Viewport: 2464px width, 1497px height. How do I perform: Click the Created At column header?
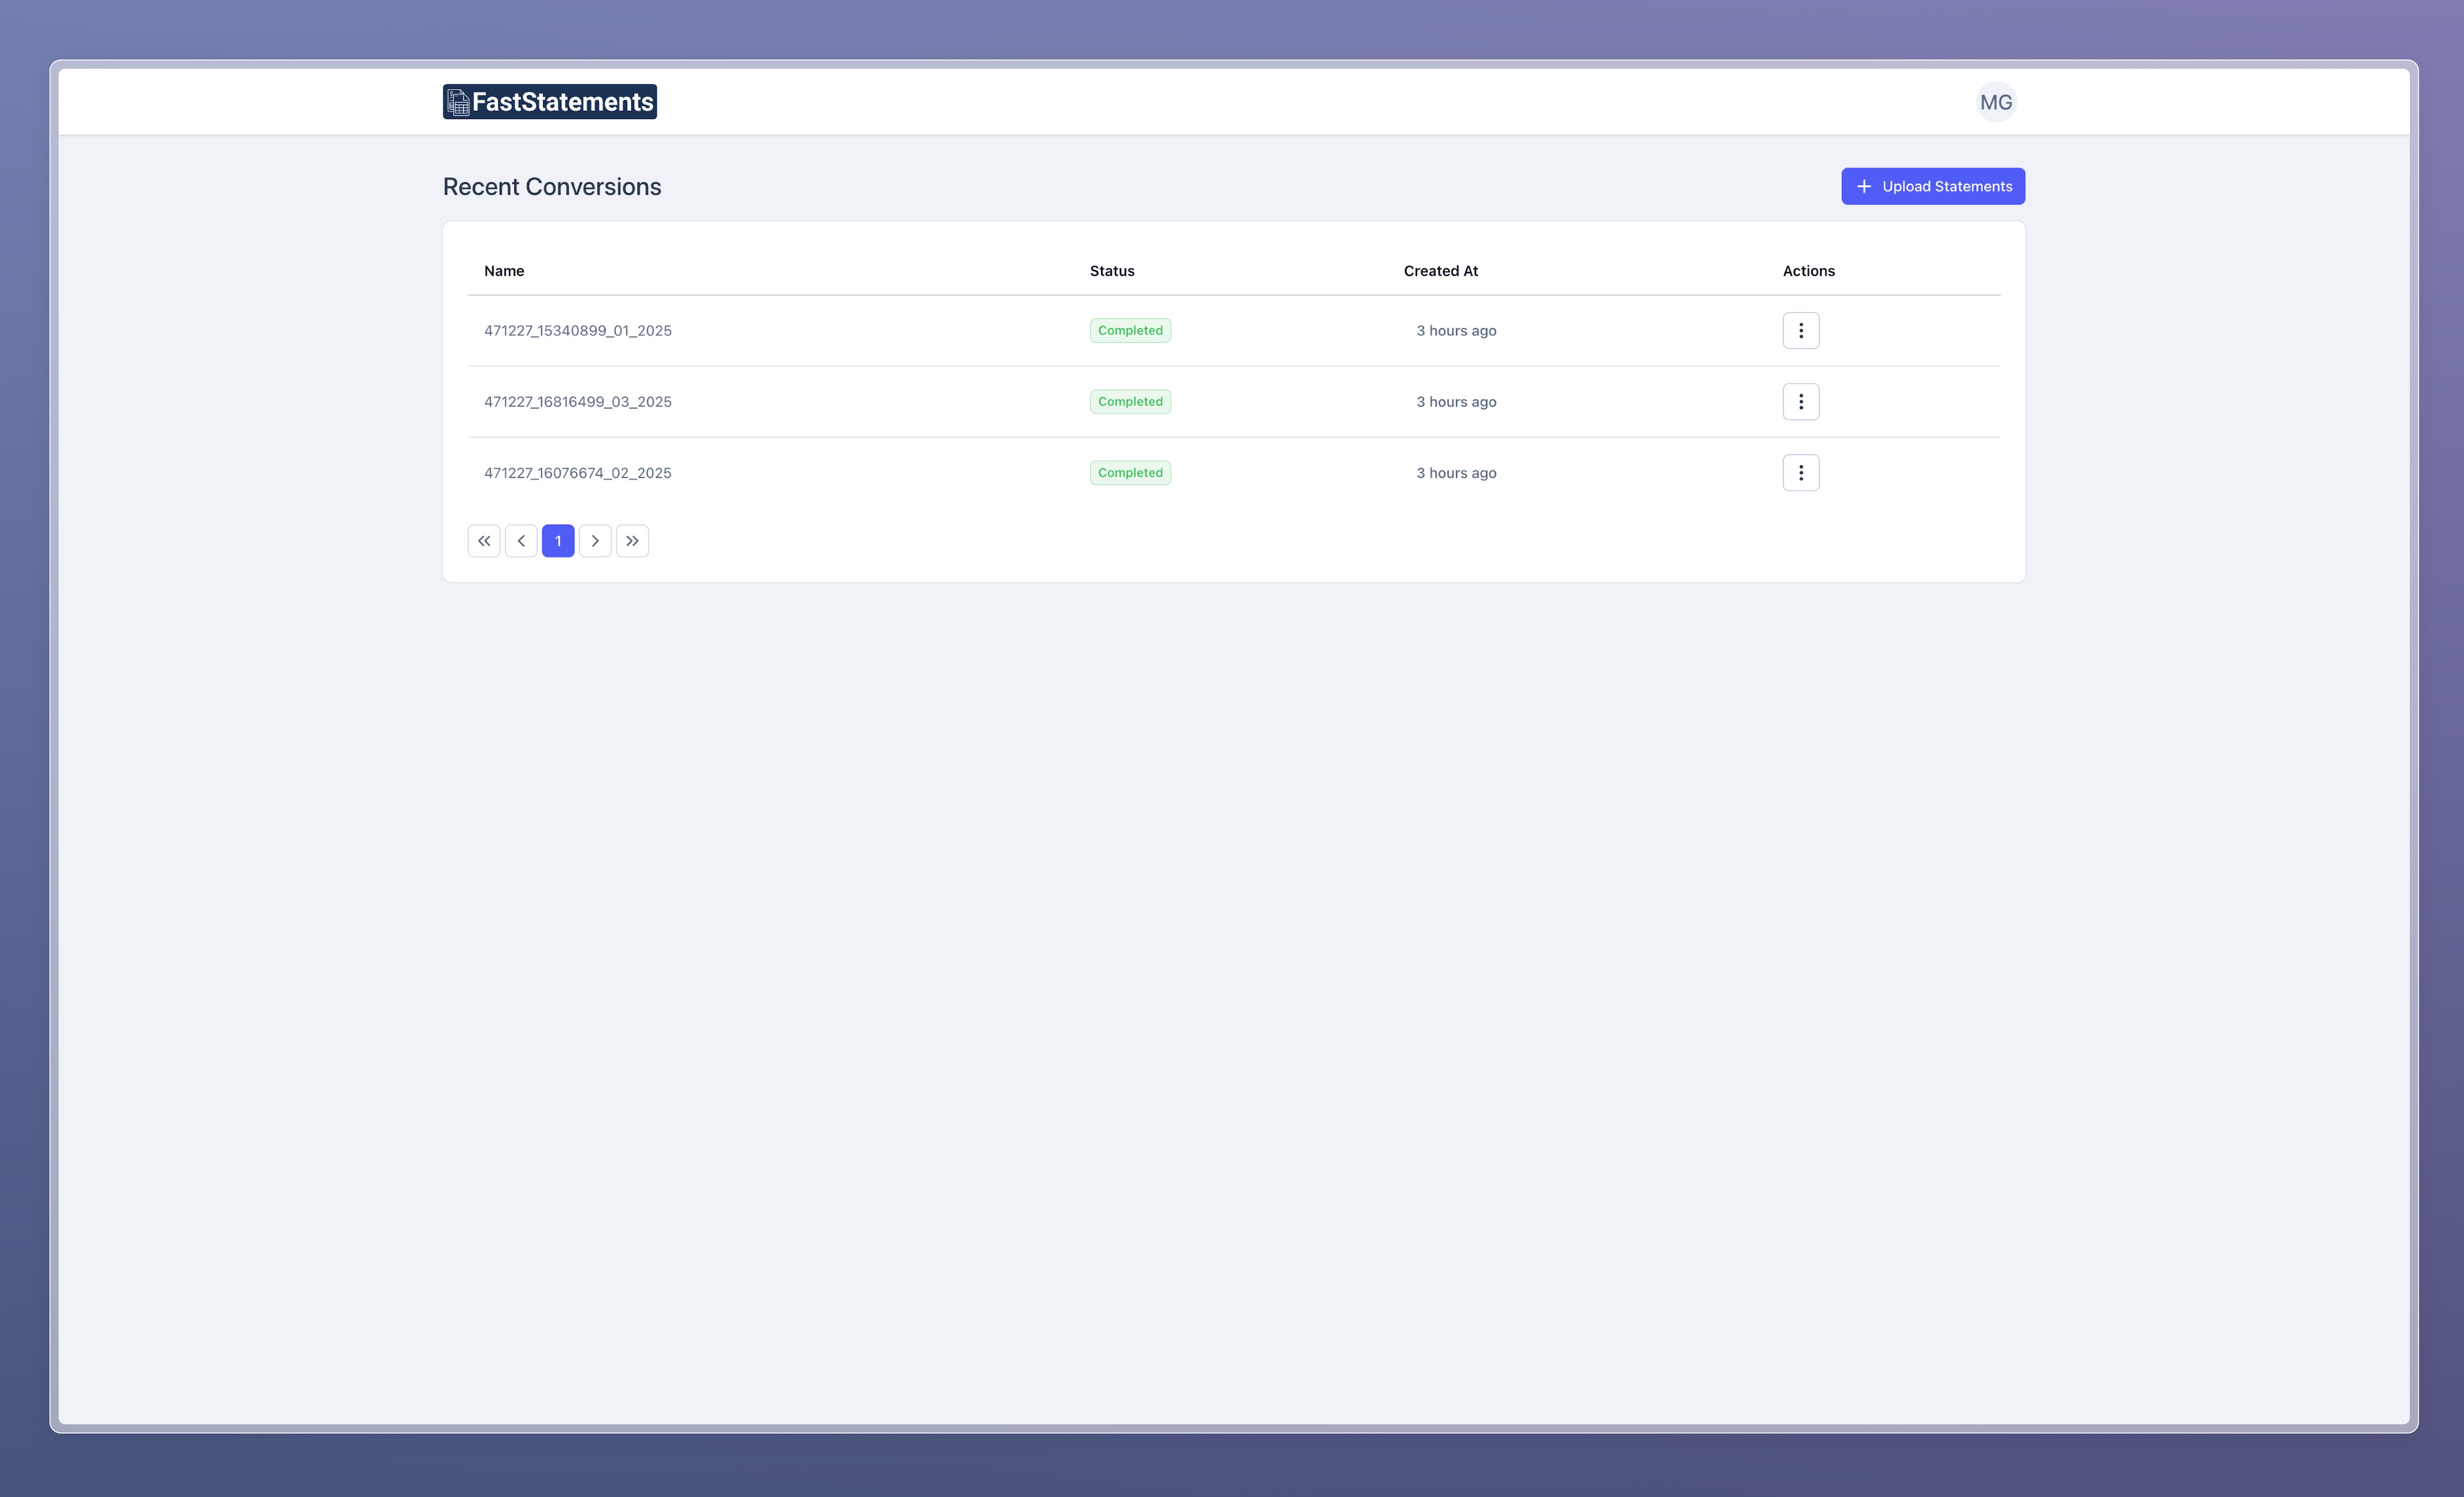click(1440, 271)
